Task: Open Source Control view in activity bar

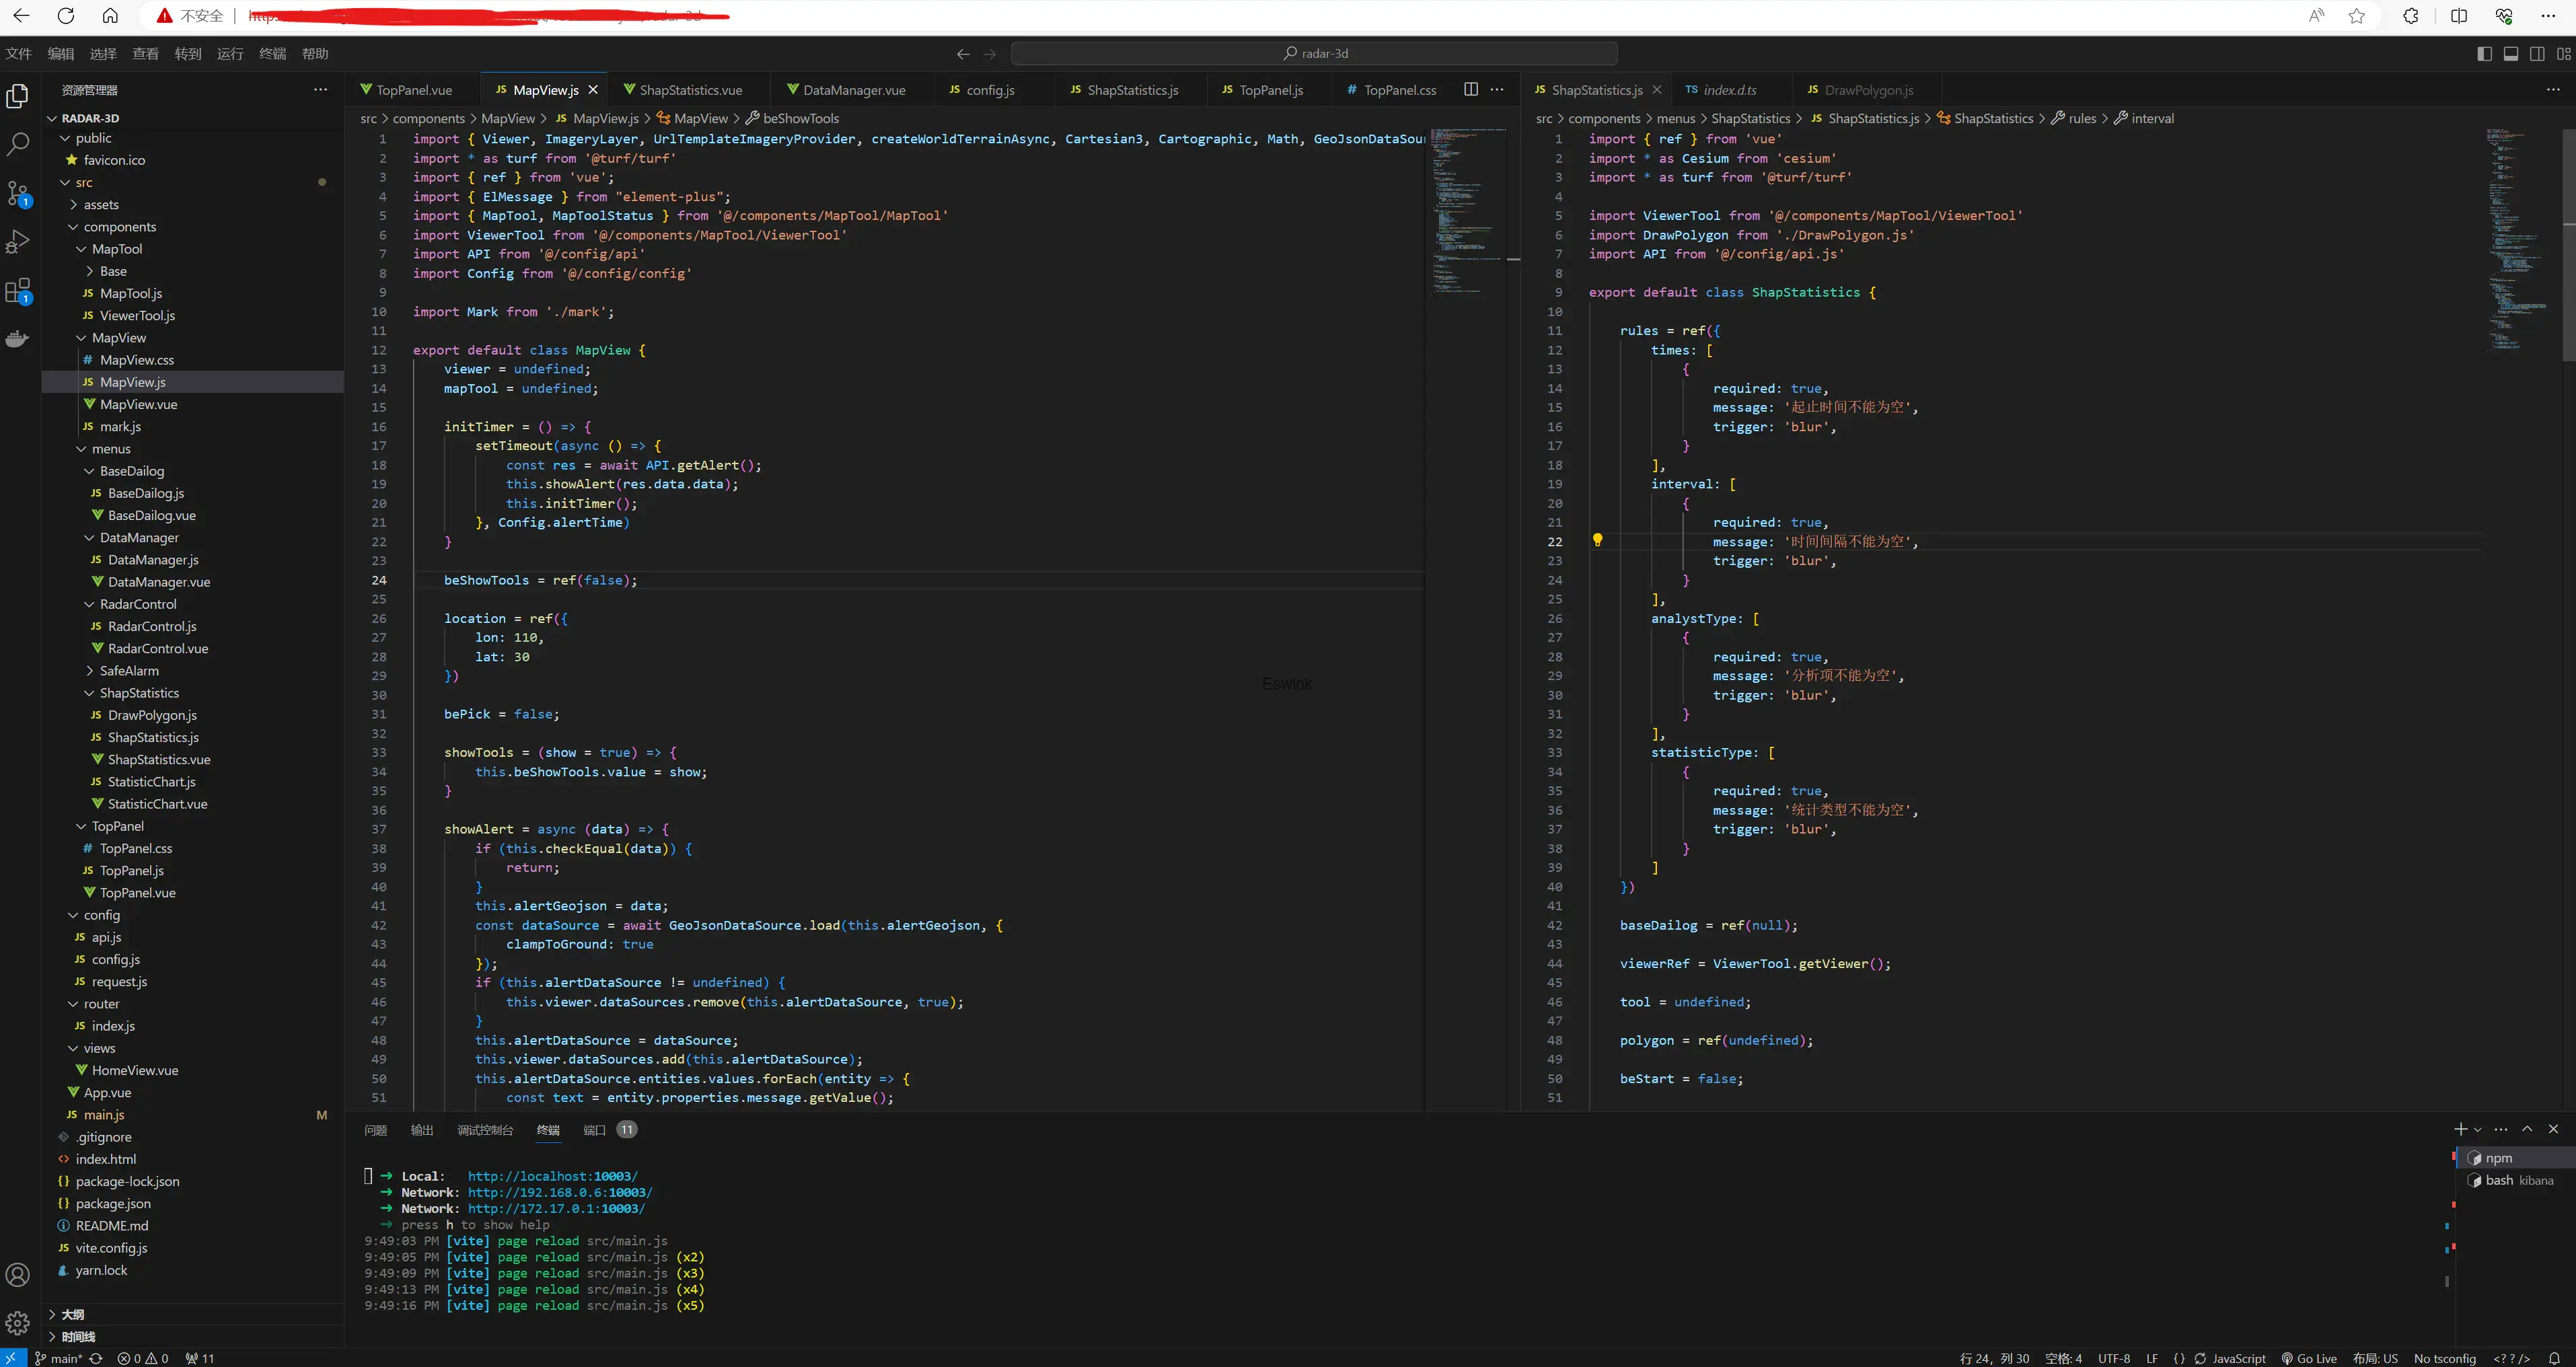Action: pyautogui.click(x=18, y=193)
